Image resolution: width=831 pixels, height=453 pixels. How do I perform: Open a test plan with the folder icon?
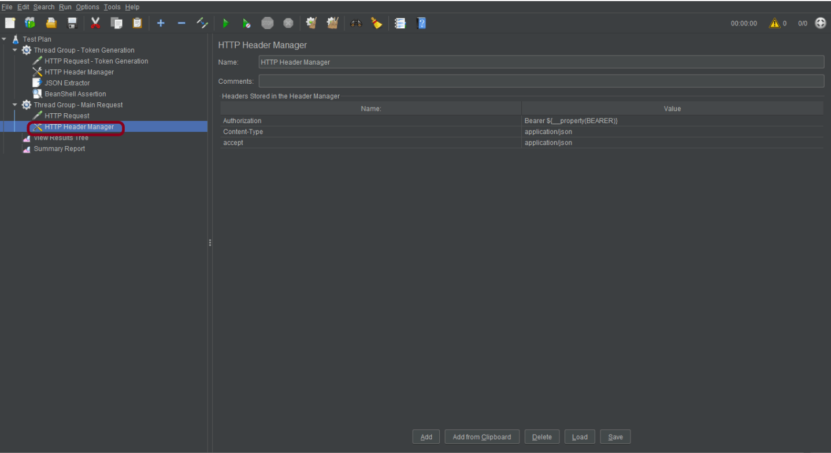click(51, 23)
